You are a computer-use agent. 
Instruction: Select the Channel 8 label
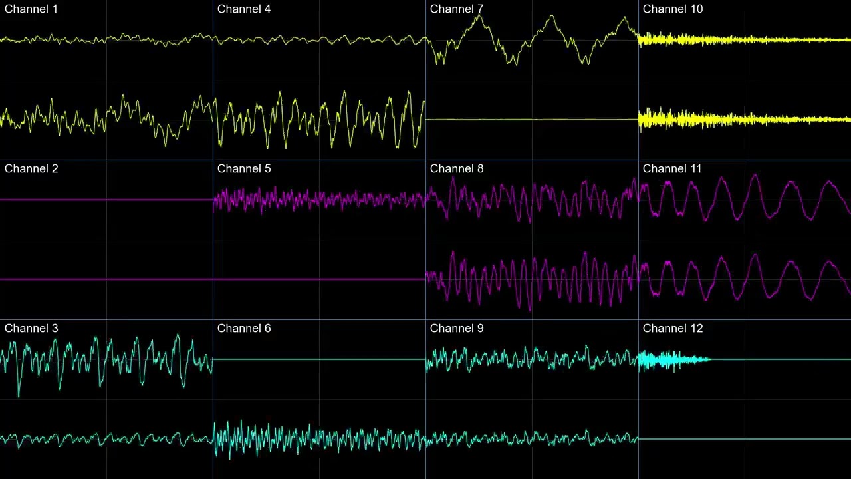pyautogui.click(x=457, y=169)
